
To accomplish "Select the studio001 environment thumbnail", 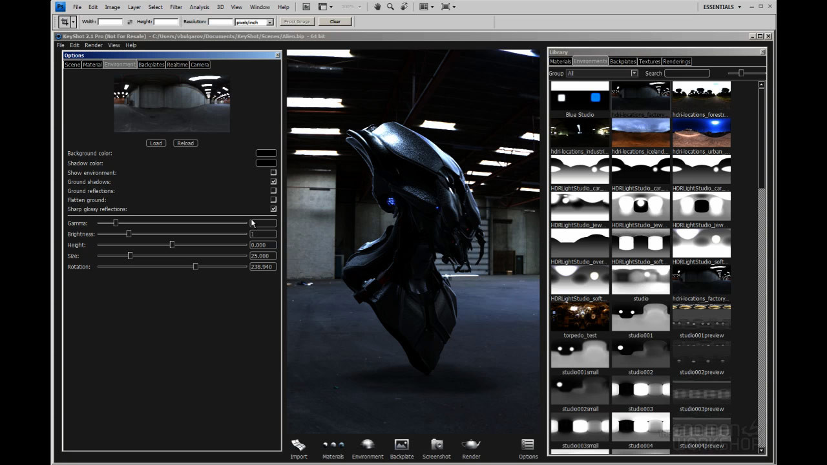I will click(x=640, y=317).
